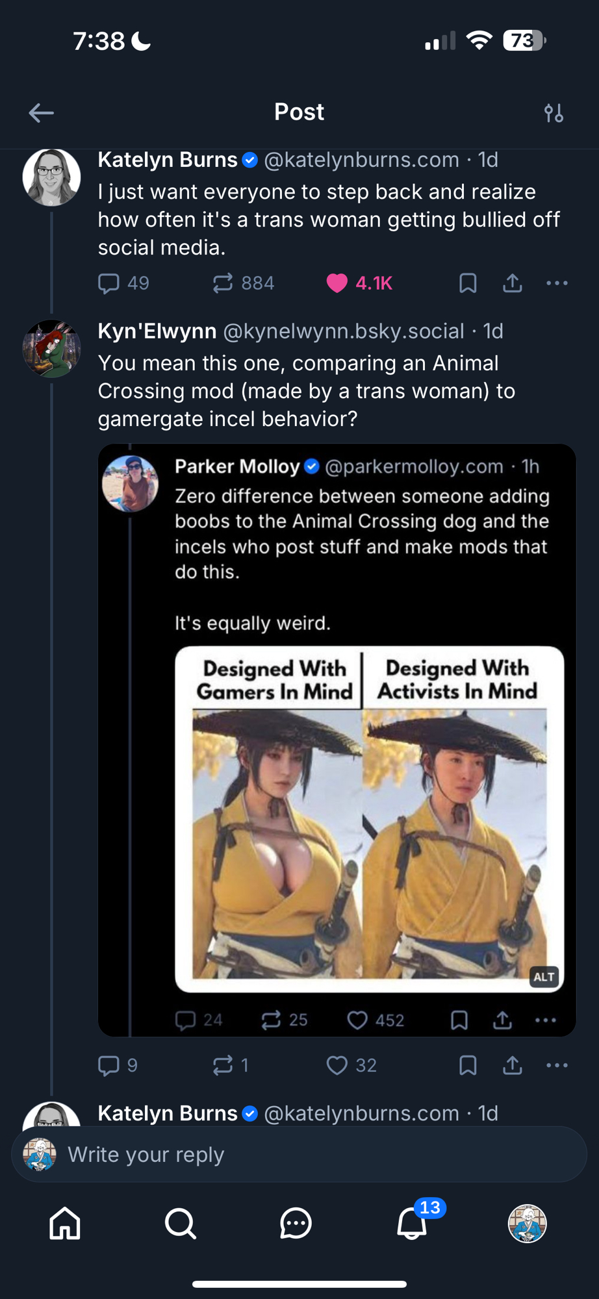The height and width of the screenshot is (1299, 599).
Task: Open profile tab avatar in bottom bar
Action: [527, 1224]
